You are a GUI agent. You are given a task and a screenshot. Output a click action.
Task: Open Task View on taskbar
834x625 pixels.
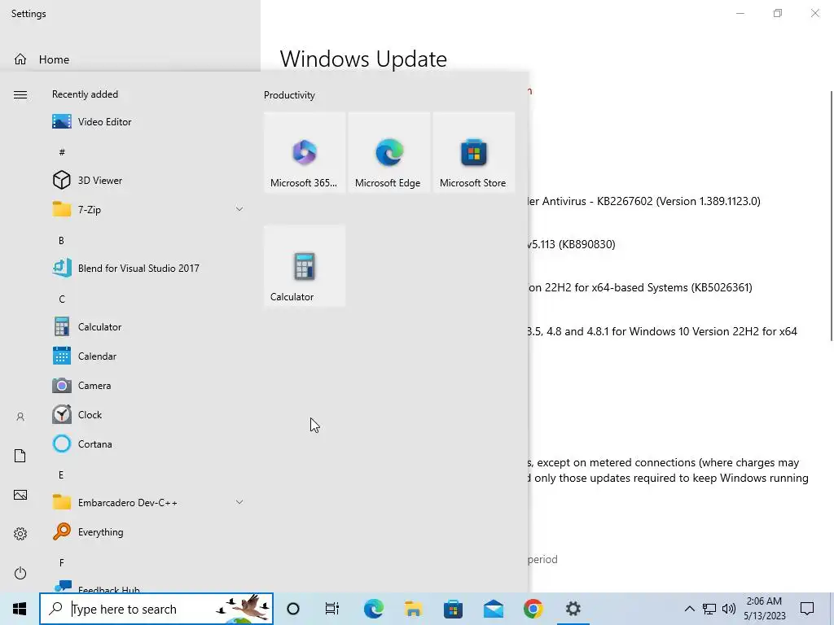tap(332, 609)
